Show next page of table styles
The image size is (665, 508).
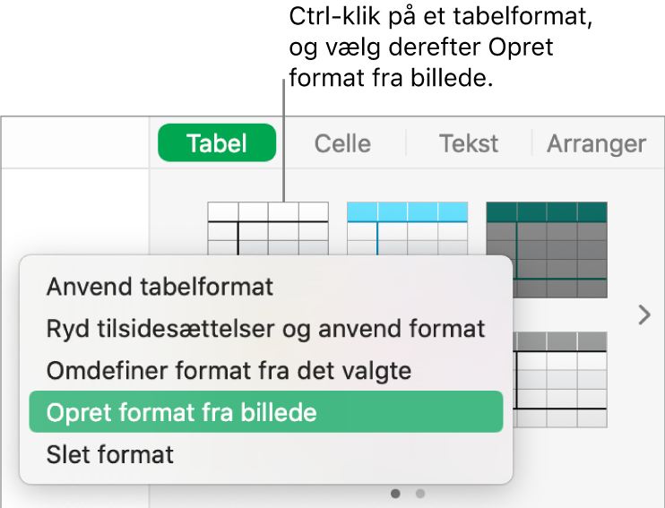click(643, 314)
